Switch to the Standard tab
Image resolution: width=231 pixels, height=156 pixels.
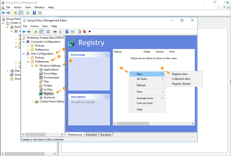[x=105, y=135]
